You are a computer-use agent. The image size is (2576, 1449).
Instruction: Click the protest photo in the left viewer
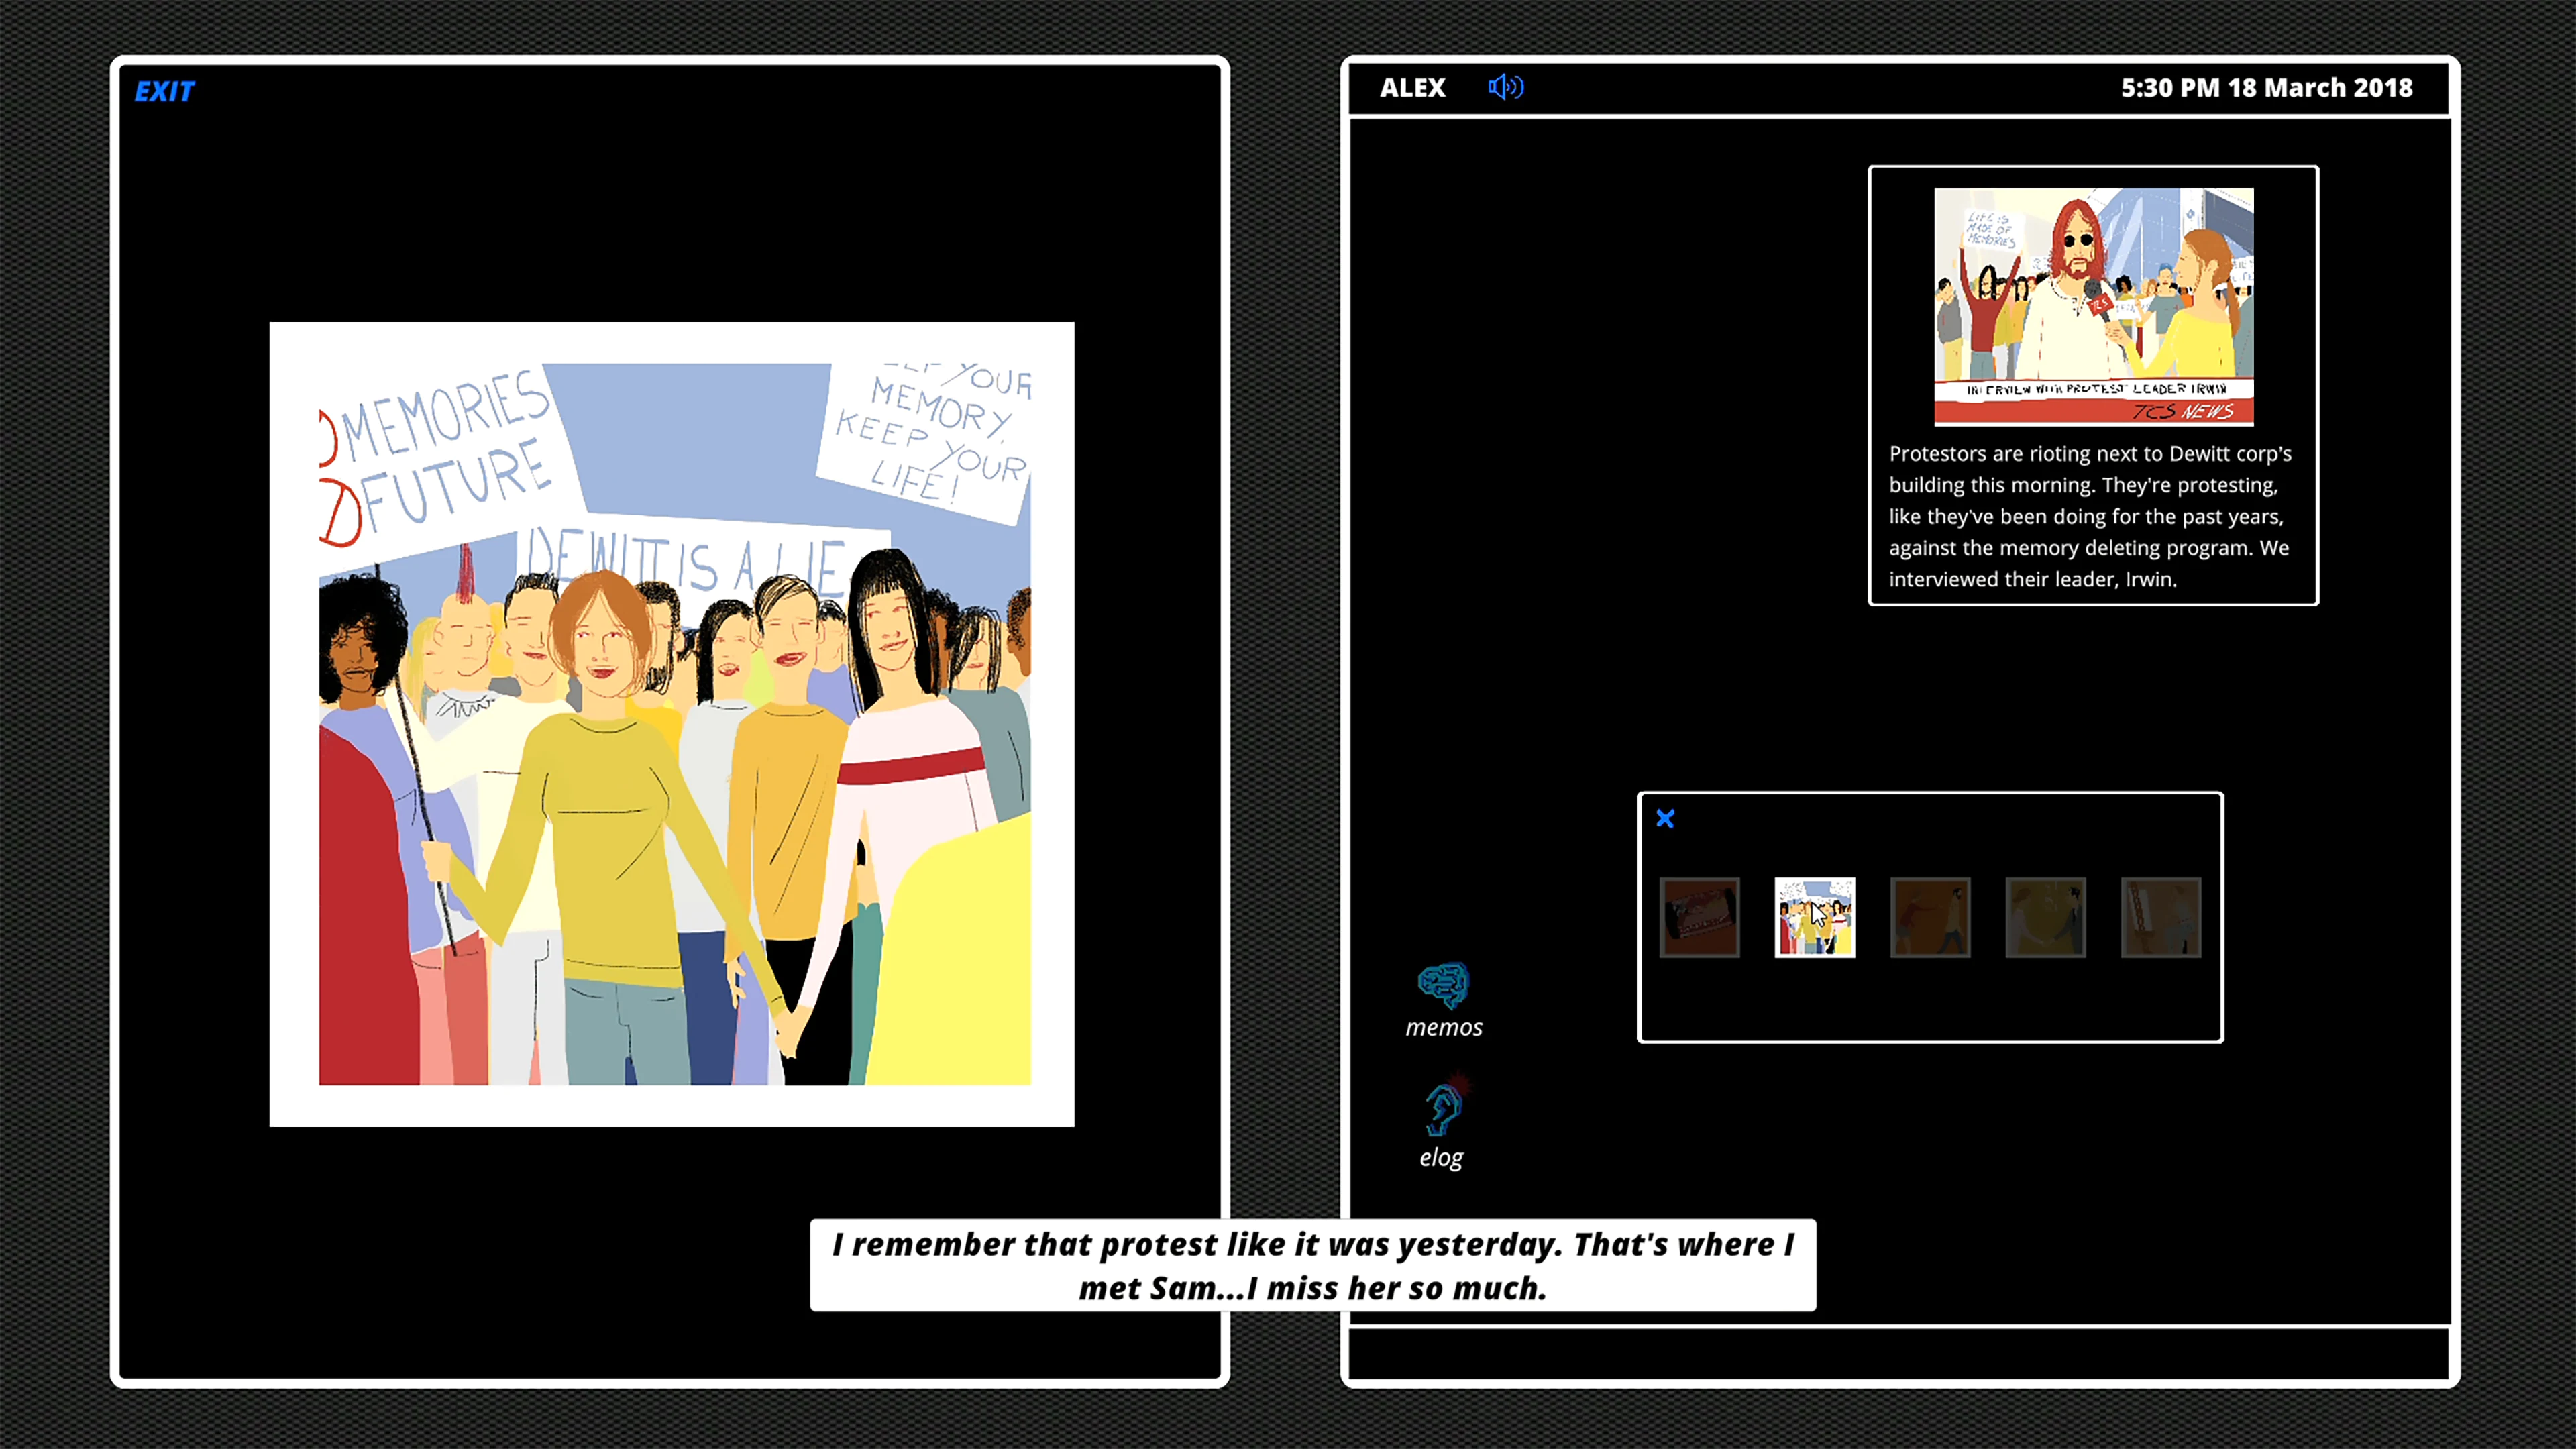[x=671, y=723]
